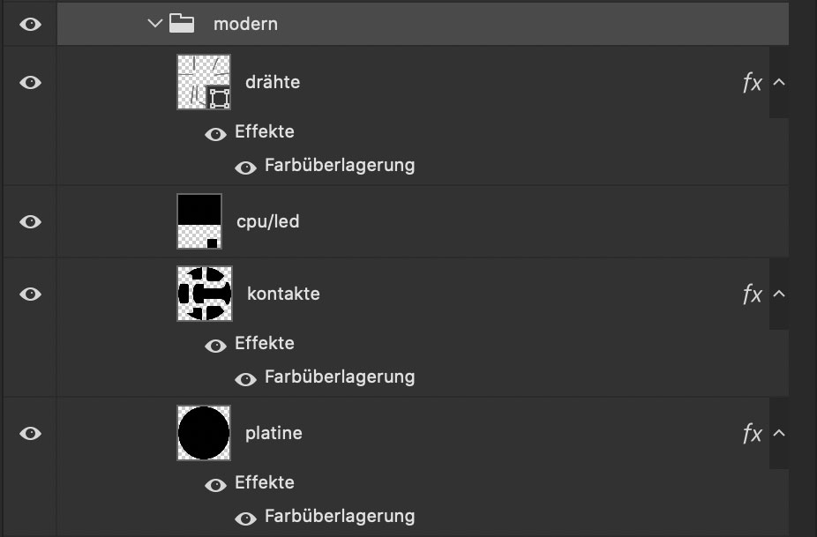Select the cpu/led layer thumbnail
This screenshot has height=537, width=817.
tap(199, 221)
